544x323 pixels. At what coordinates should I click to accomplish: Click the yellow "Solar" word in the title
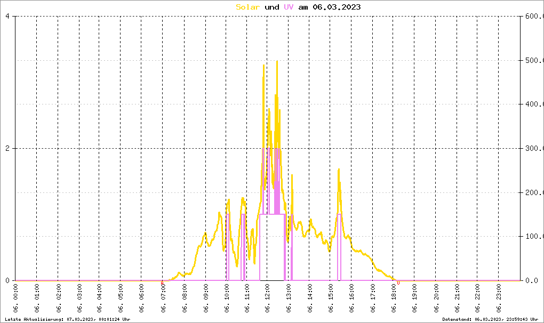tap(248, 7)
